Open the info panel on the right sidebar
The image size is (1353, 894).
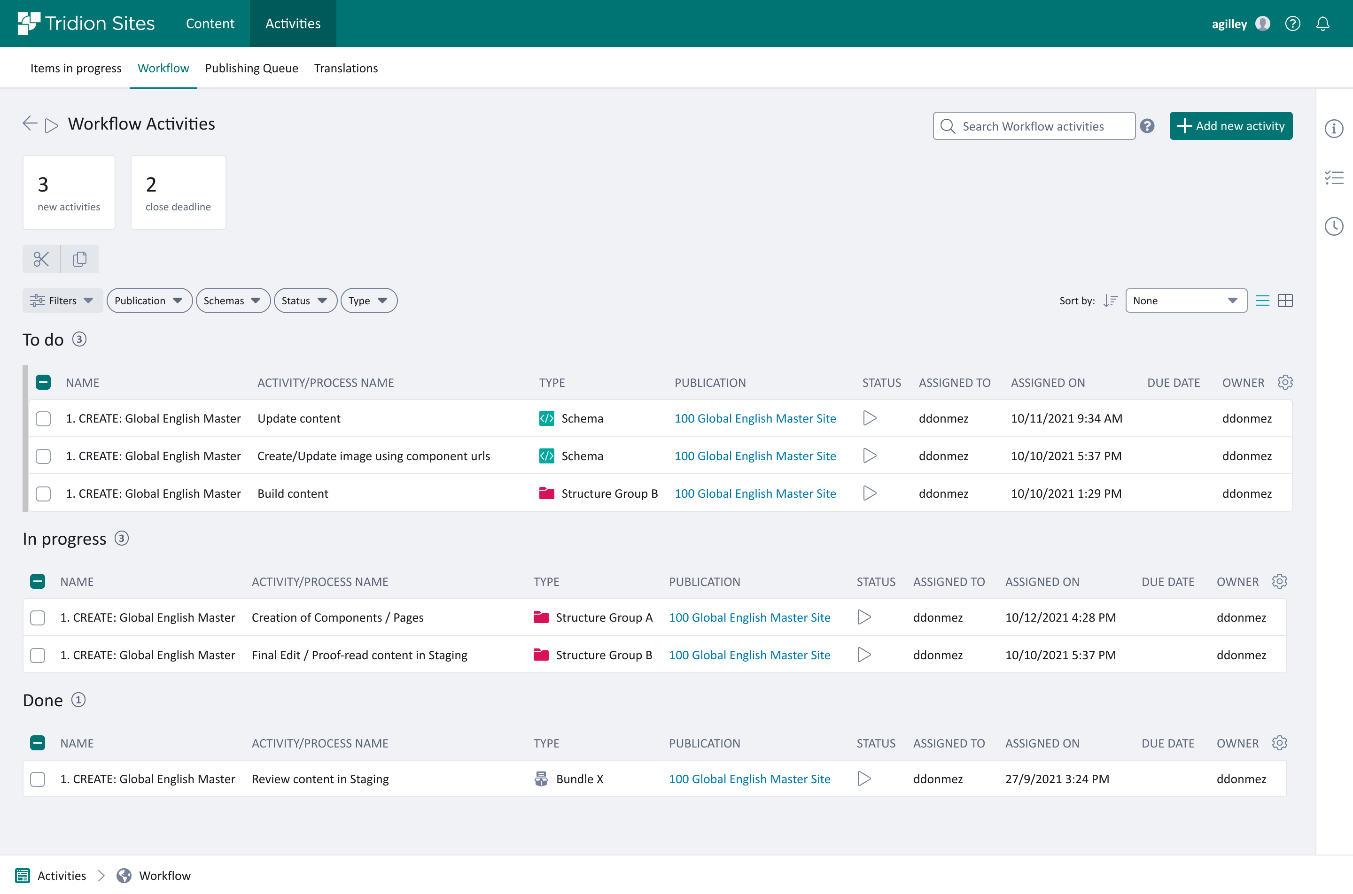tap(1334, 129)
